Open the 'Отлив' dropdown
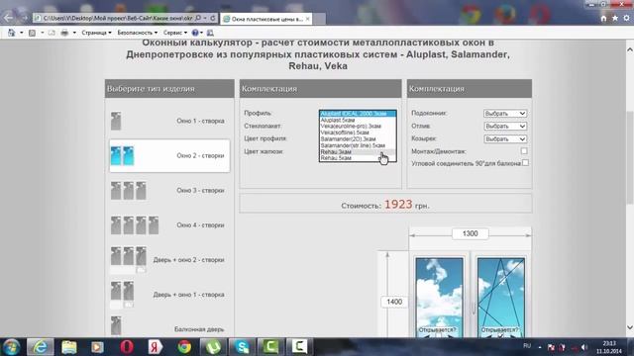This screenshot has width=634, height=356. click(x=505, y=127)
